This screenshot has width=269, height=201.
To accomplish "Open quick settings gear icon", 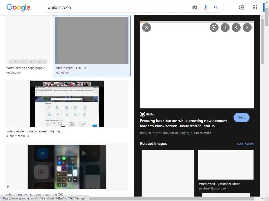I will 242,7.
